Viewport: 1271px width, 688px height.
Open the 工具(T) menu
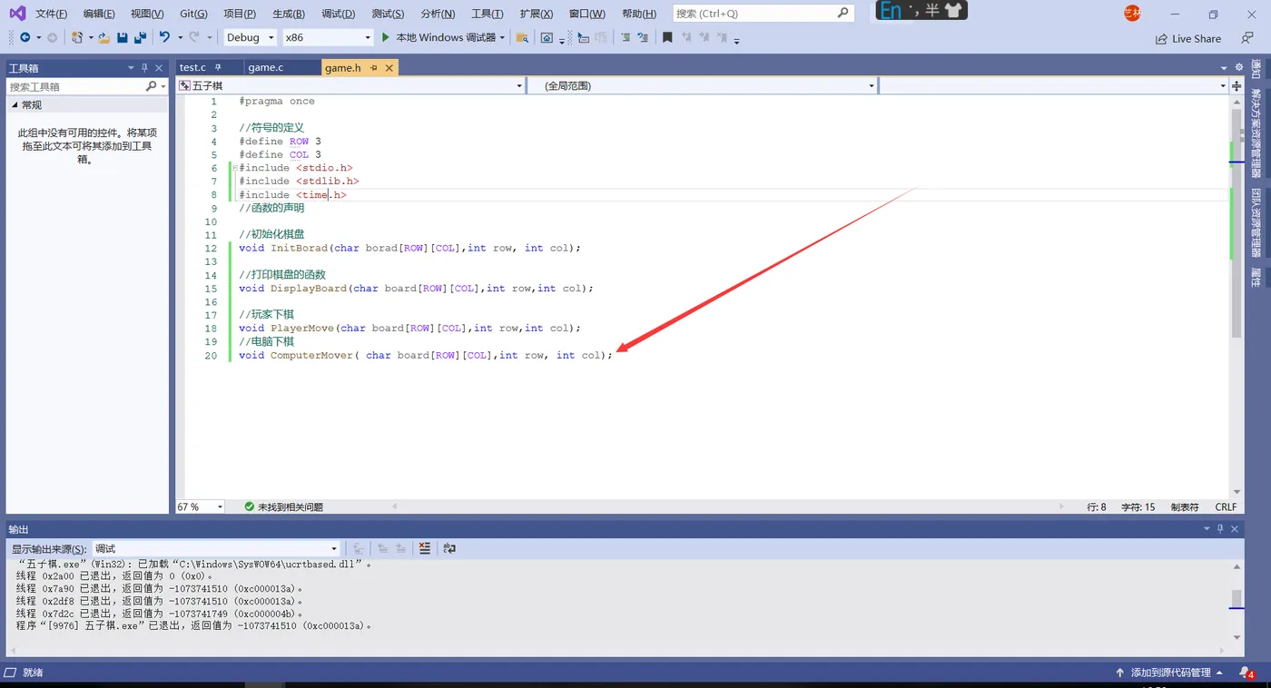[488, 14]
